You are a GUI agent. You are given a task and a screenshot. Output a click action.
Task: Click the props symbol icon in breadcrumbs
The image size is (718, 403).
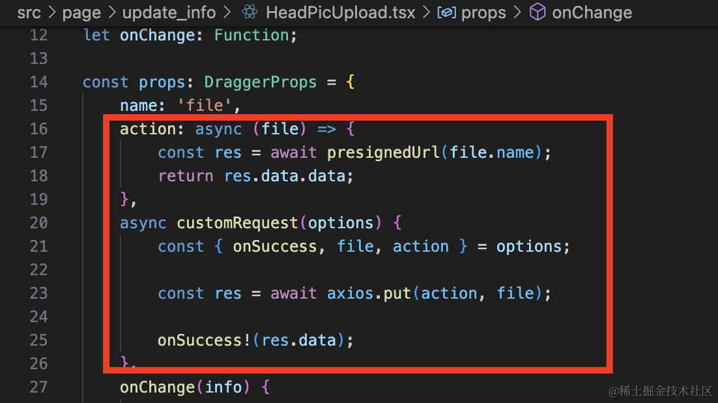pos(446,12)
